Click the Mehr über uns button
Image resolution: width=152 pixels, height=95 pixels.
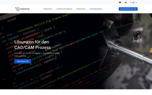[23, 61]
